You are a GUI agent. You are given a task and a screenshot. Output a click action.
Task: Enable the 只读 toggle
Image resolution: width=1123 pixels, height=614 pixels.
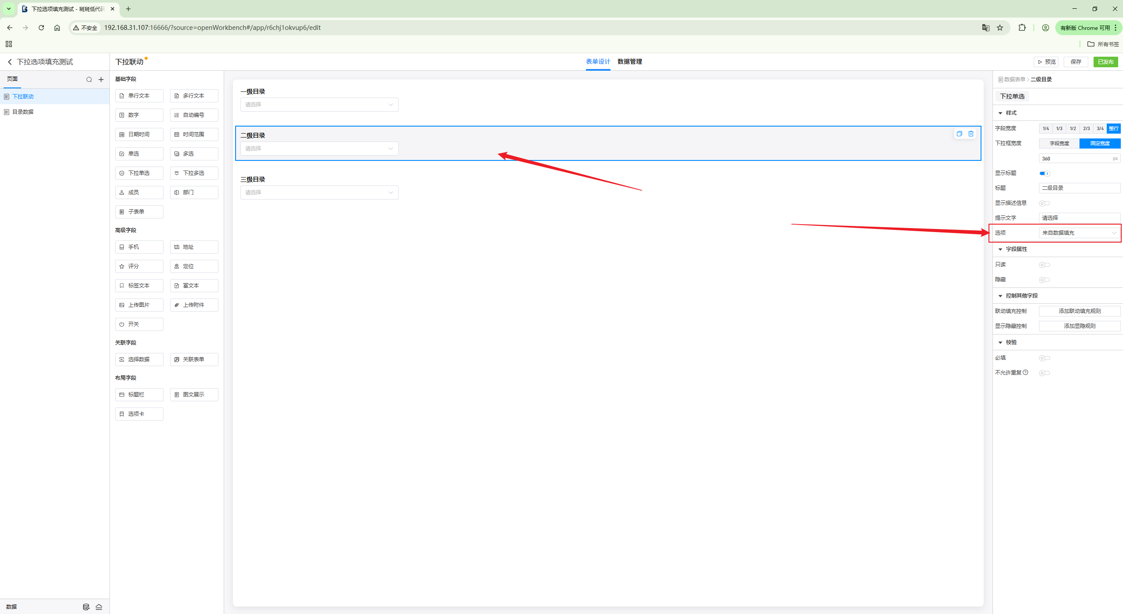tap(1044, 265)
